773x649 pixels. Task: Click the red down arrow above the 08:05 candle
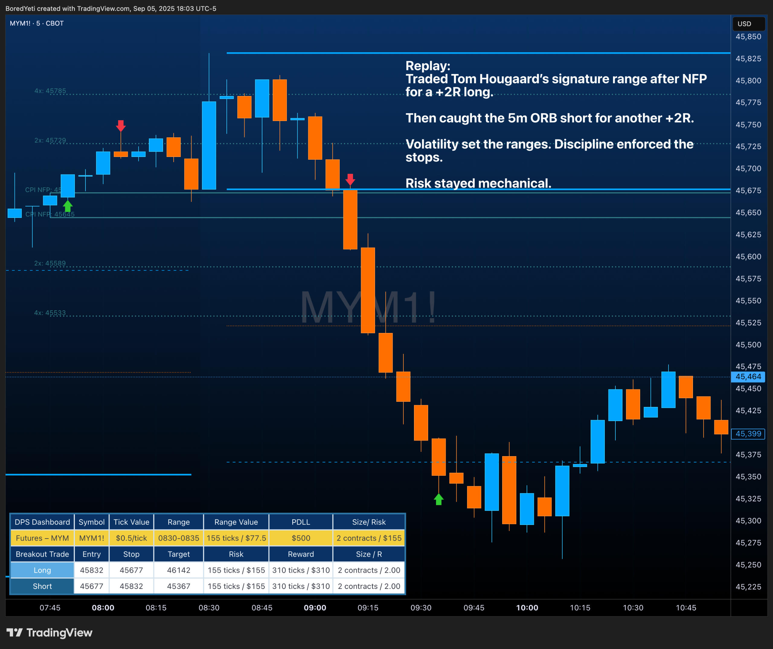tap(121, 126)
